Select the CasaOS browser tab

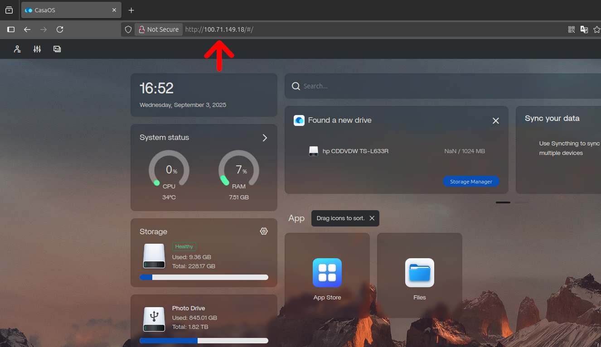pos(68,10)
